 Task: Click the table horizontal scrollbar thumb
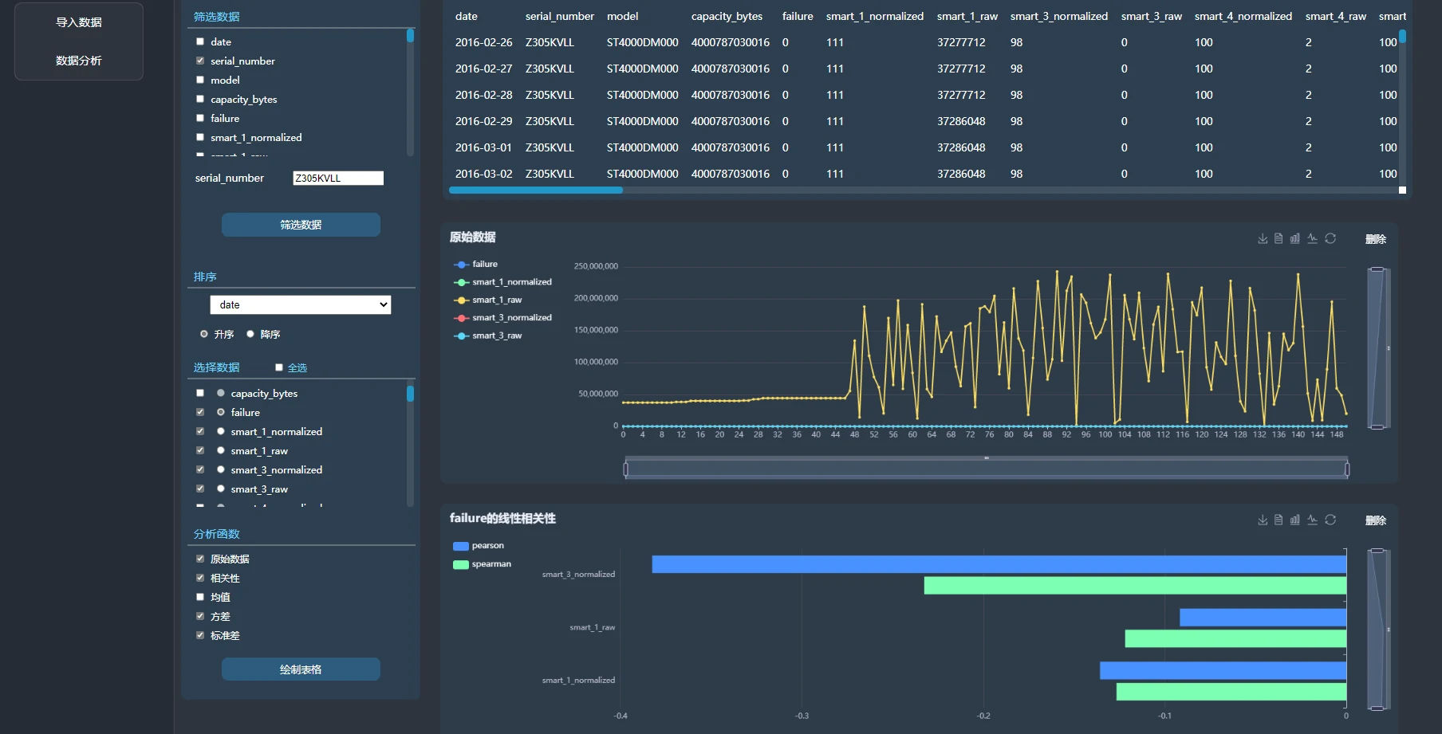coord(536,190)
